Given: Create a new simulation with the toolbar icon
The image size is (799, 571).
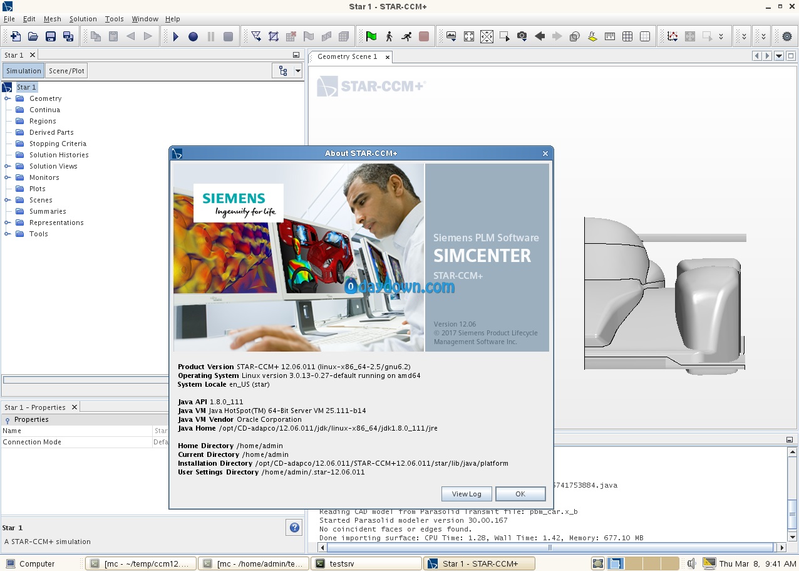Looking at the screenshot, I should pyautogui.click(x=16, y=36).
